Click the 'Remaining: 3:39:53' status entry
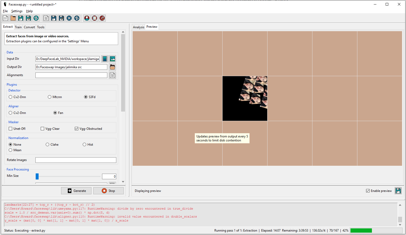Viewport: 406px width, 235px height. (295, 231)
